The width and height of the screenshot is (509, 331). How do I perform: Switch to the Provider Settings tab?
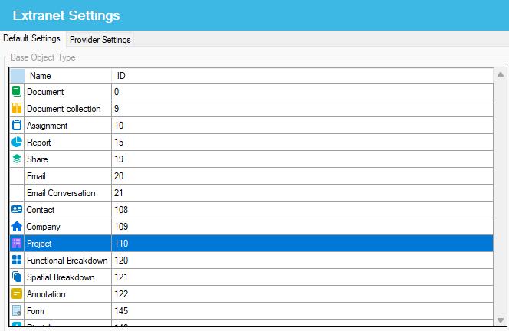pos(100,40)
